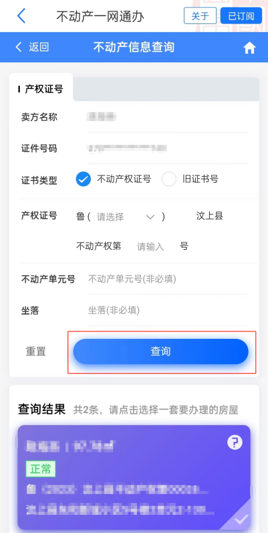Select the purple 正常 property result card
The width and height of the screenshot is (268, 533).
pos(134,477)
